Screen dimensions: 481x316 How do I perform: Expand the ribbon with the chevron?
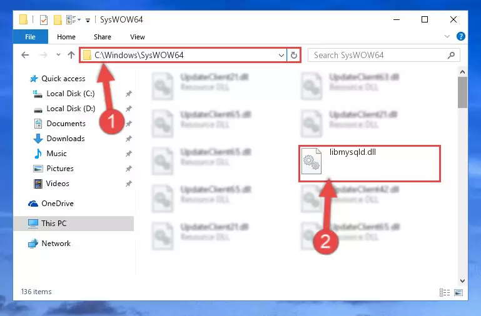(x=447, y=36)
